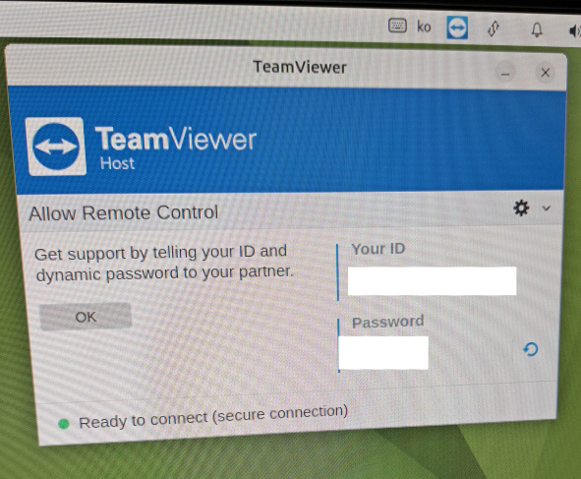Expand the dropdown arrow beside gear
Viewport: 581px width, 479px height.
[547, 209]
